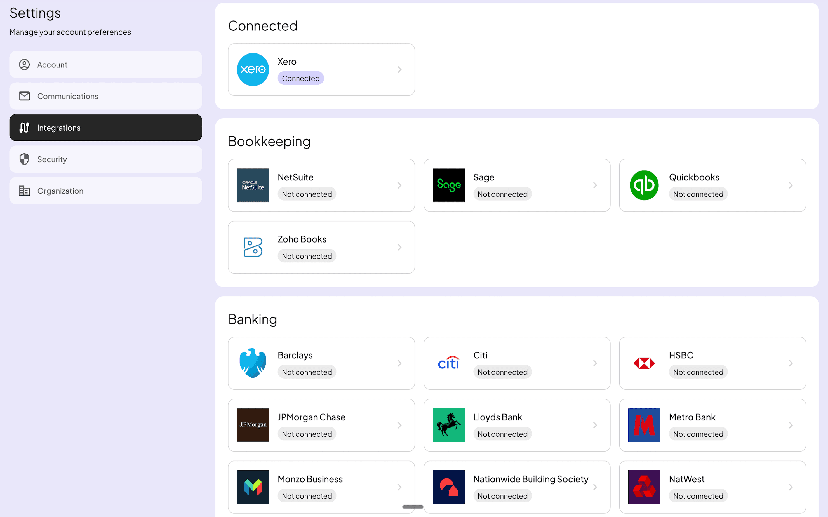Image resolution: width=828 pixels, height=517 pixels.
Task: Go to Communications settings
Action: pyautogui.click(x=105, y=96)
